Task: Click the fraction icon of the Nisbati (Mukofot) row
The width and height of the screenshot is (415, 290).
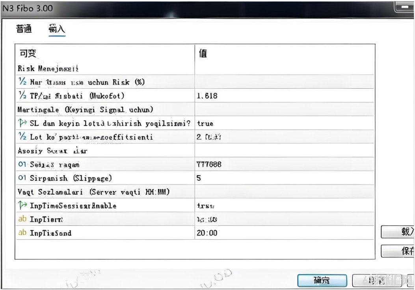Action: (22, 95)
